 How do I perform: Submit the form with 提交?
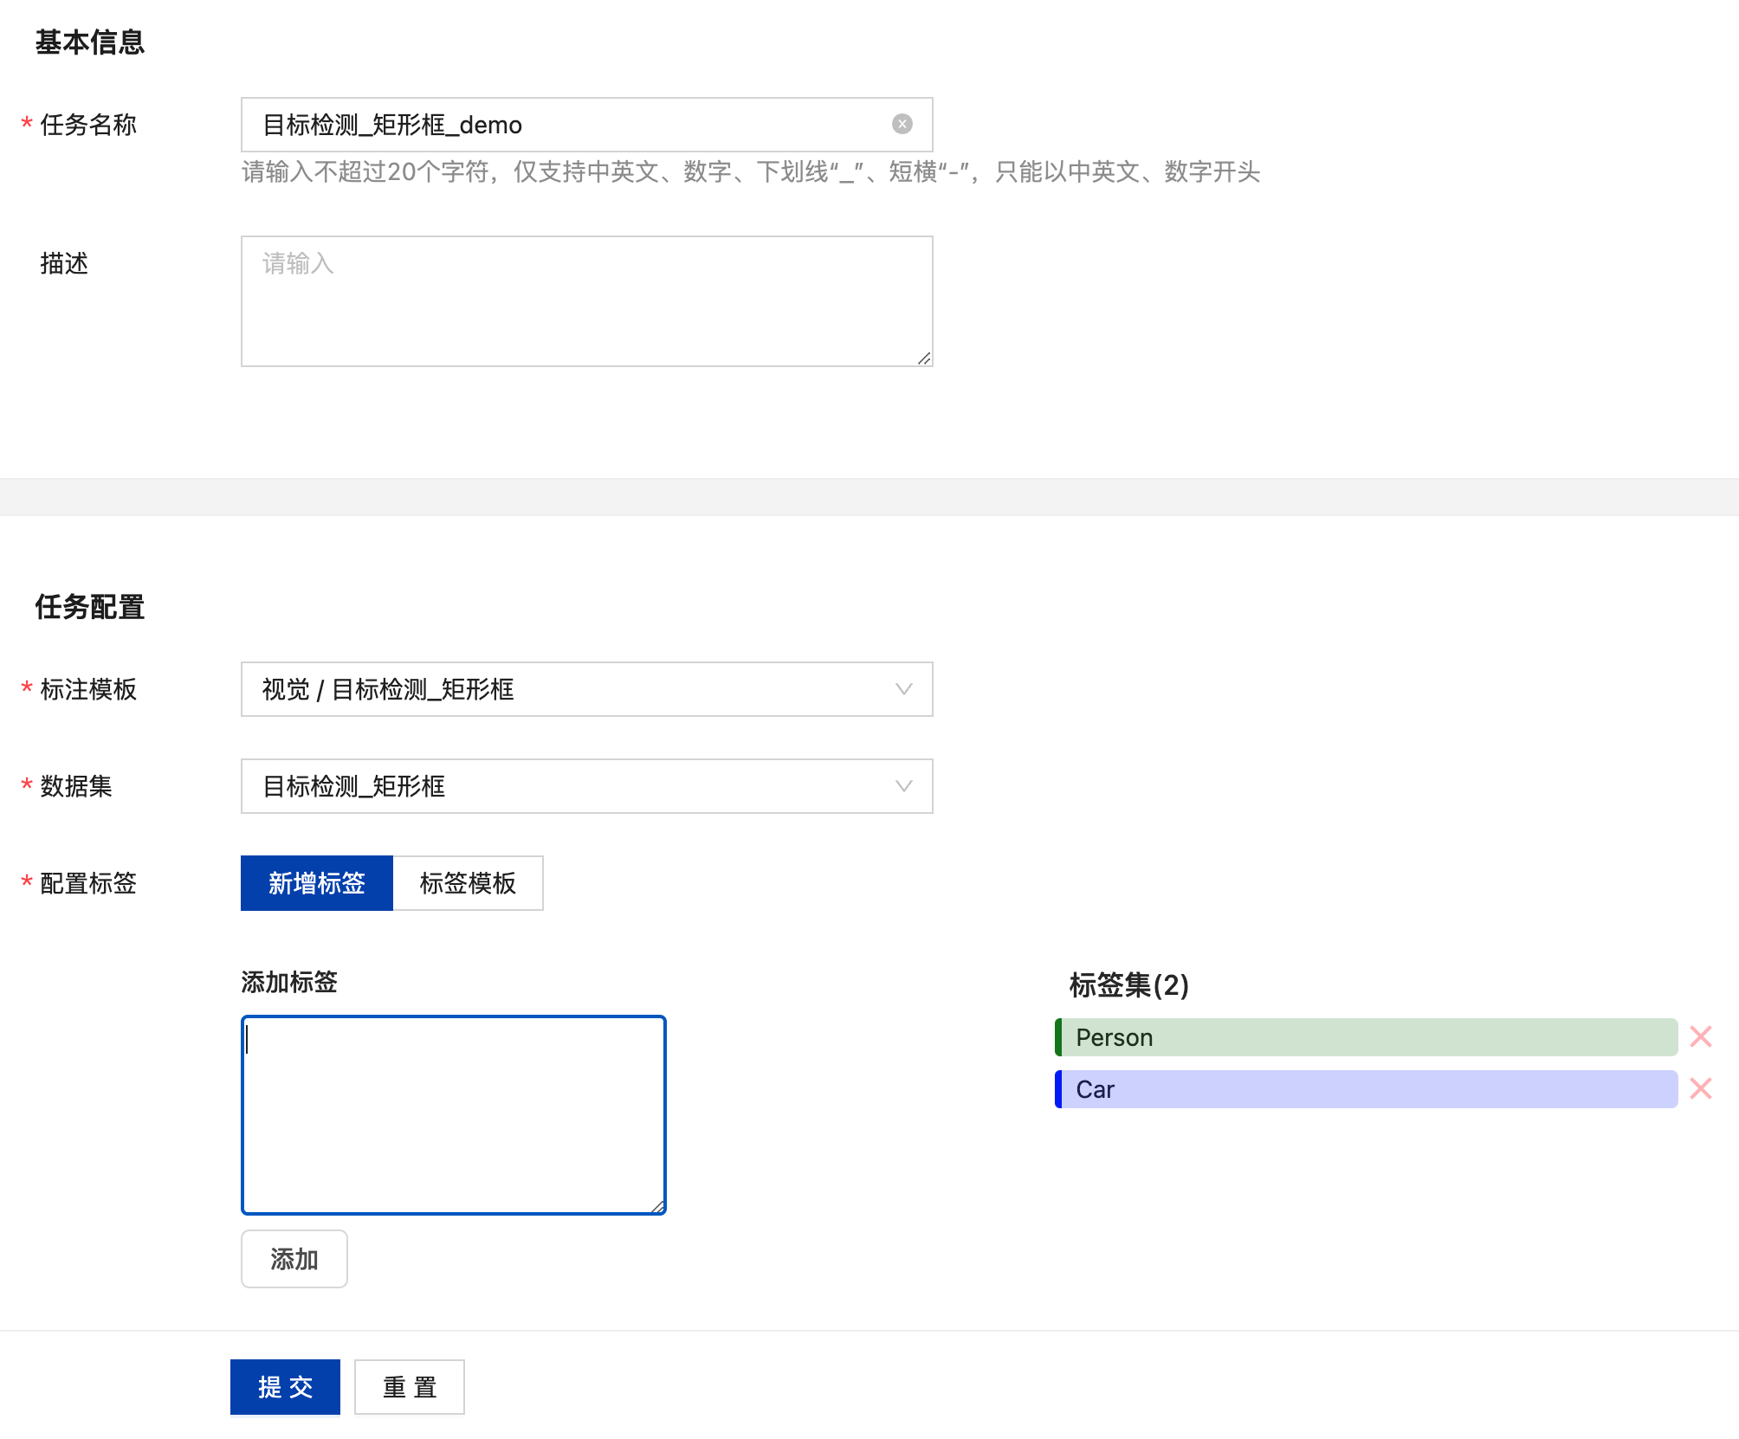coord(285,1387)
